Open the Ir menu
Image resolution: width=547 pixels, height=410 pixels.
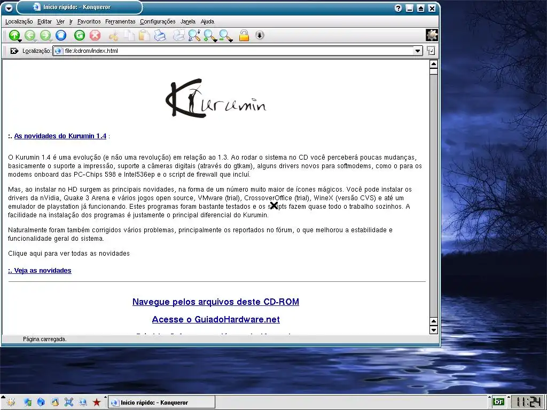71,21
